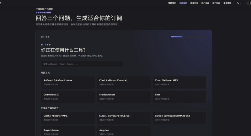
Task: Select the Loon tool card
Action: click(179, 97)
